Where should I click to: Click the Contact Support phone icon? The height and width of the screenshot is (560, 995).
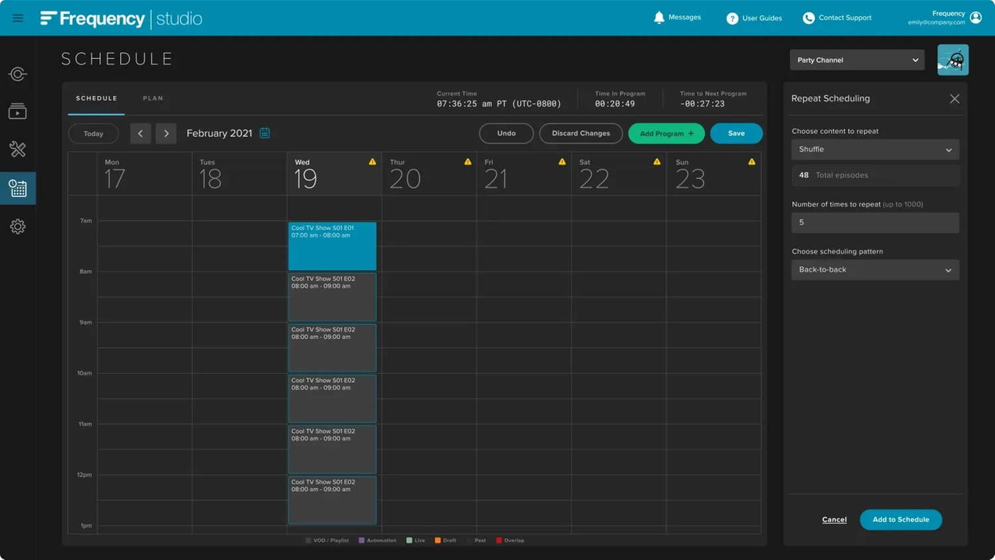[808, 18]
